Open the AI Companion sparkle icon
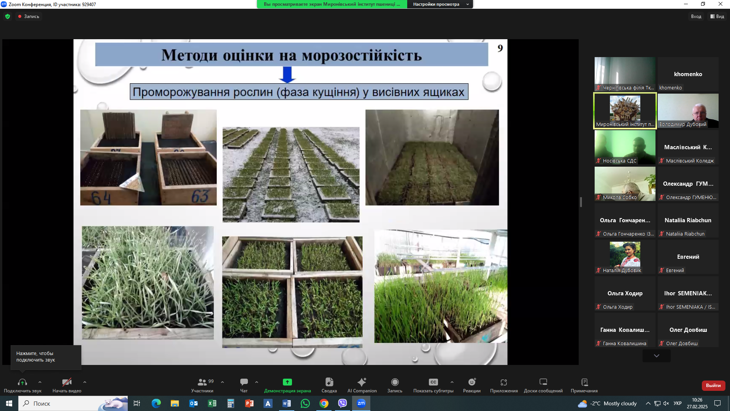 pyautogui.click(x=362, y=382)
